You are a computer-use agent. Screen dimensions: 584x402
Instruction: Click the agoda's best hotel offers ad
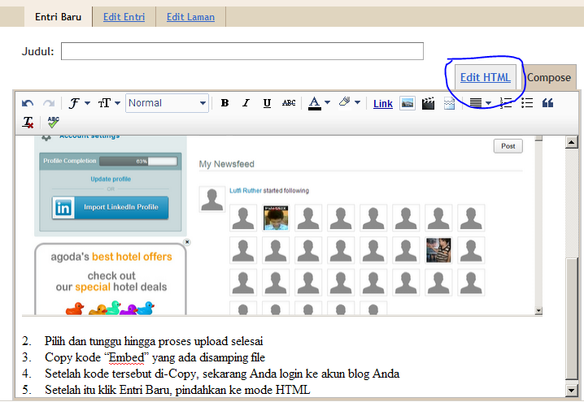(111, 279)
